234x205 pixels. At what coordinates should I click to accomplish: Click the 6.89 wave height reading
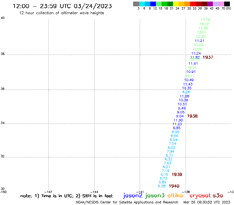[163, 182]
